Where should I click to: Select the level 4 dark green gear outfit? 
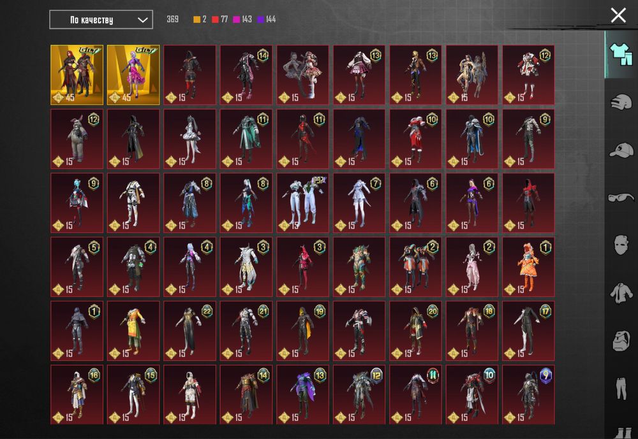(x=133, y=267)
